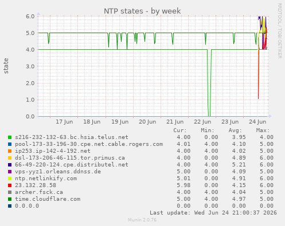Viewport: 285px width, 226px height.
Task: Click the Last update timestamp text
Action: point(213,213)
